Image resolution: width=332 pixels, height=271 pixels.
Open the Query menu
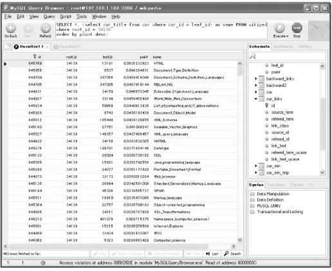49,17
